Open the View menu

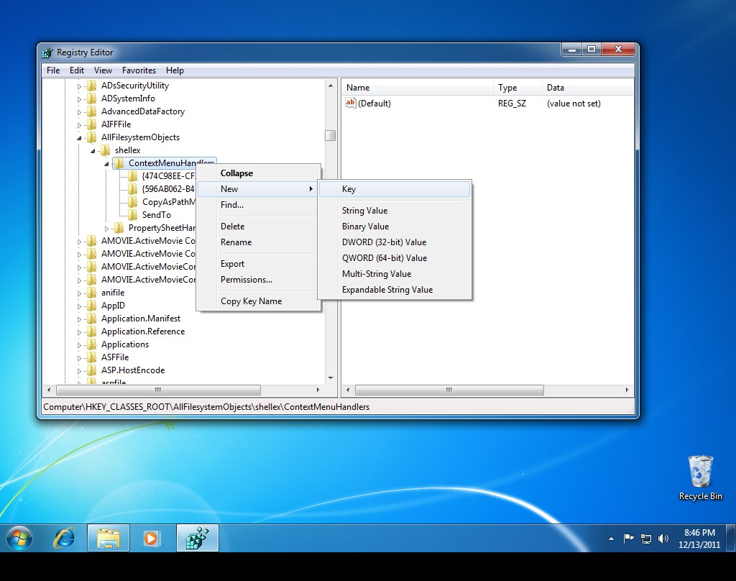[x=103, y=70]
